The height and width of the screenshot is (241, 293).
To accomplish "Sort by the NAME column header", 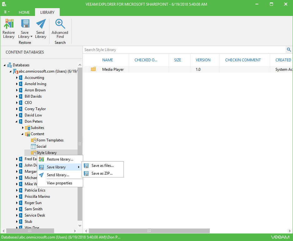I will [108, 60].
